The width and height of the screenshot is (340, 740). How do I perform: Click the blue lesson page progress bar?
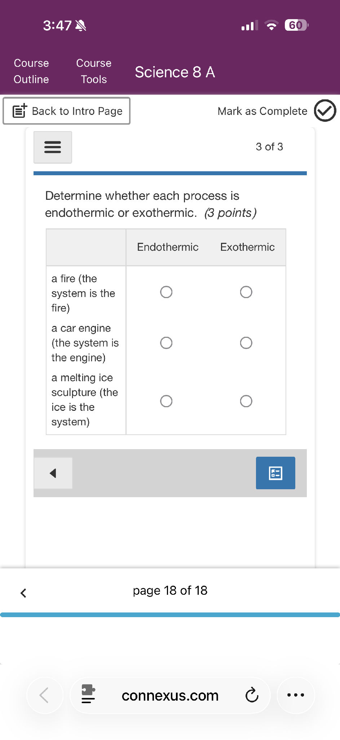170,615
